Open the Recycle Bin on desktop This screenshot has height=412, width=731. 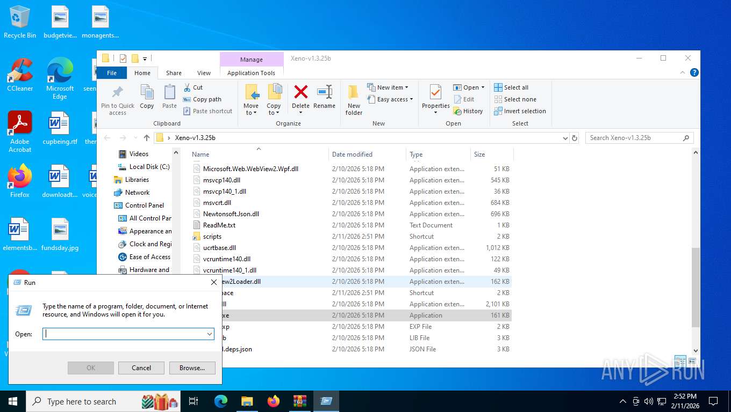click(x=20, y=22)
